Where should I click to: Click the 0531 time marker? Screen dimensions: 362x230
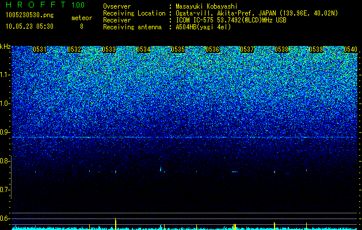pyautogui.click(x=40, y=49)
